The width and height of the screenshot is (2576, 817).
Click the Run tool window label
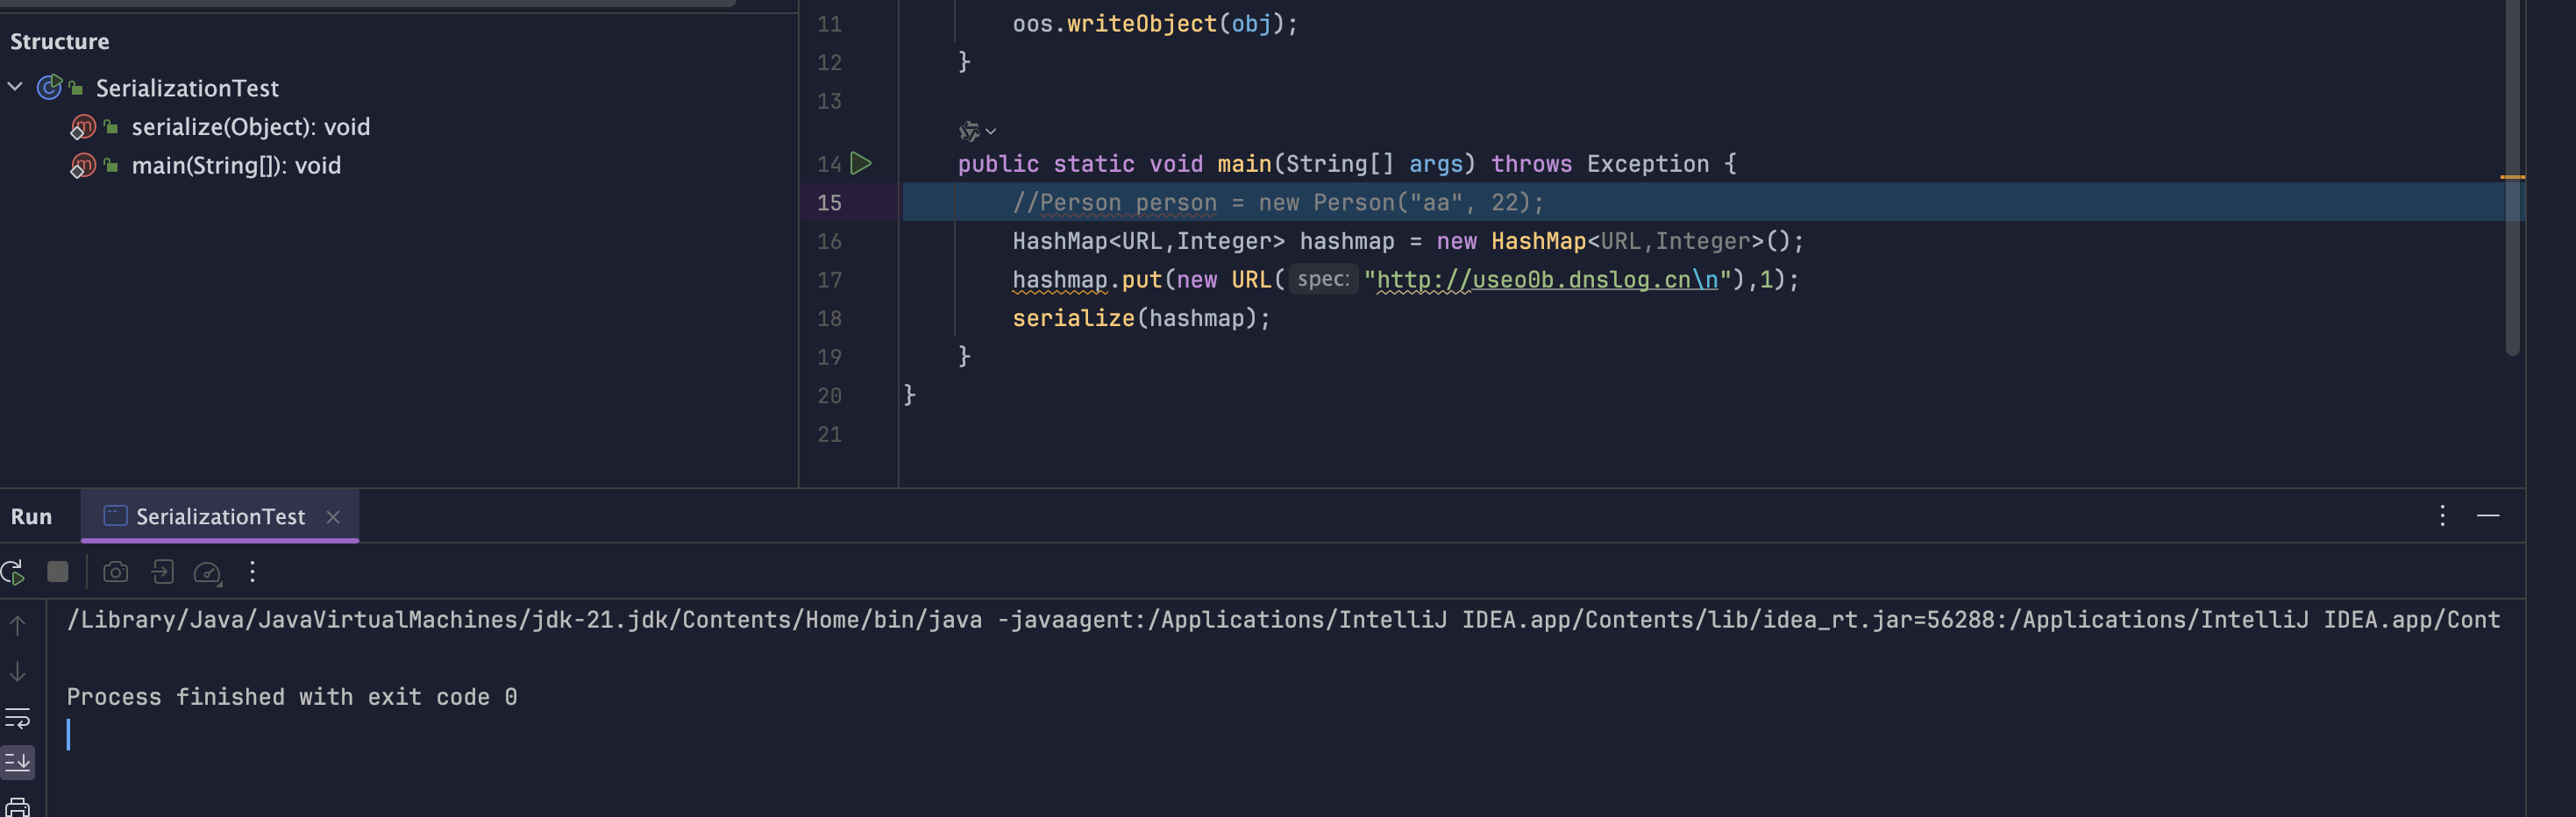pos(31,517)
